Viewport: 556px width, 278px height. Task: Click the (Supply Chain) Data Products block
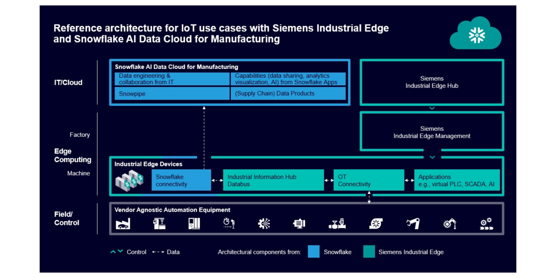(288, 93)
